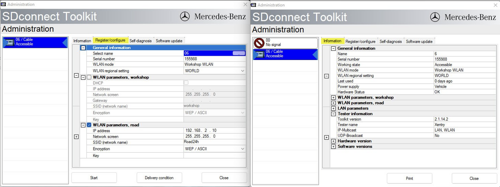Toggle the WLAN parameters, workshop checkbox
The image size is (500, 187).
point(89,77)
